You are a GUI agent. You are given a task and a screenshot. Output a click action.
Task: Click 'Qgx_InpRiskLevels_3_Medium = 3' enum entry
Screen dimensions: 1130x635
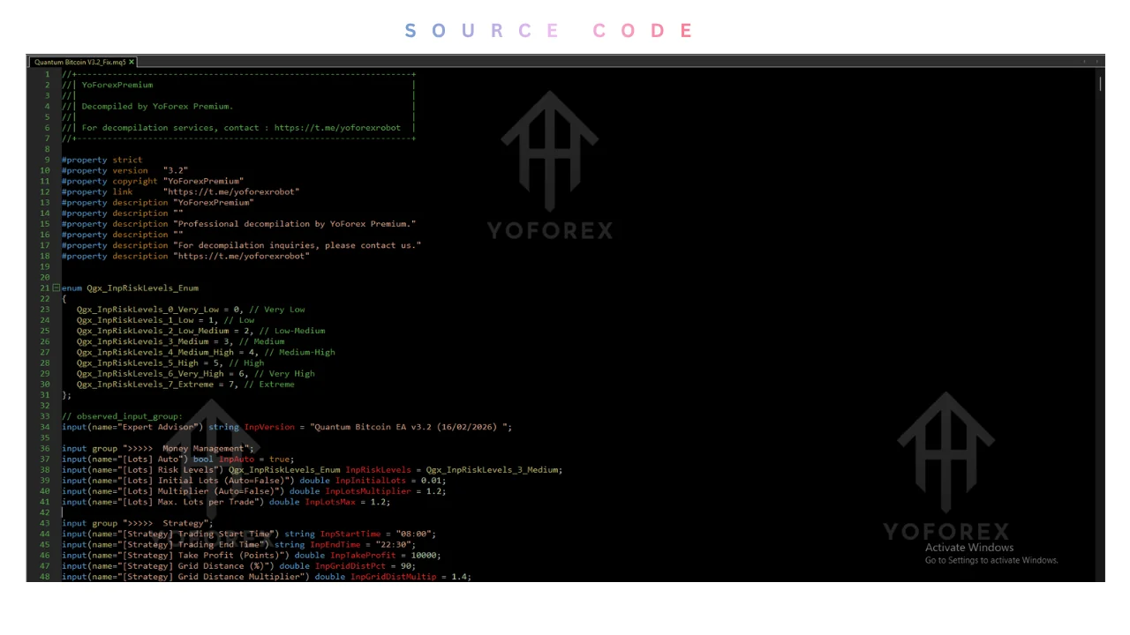[x=180, y=341]
